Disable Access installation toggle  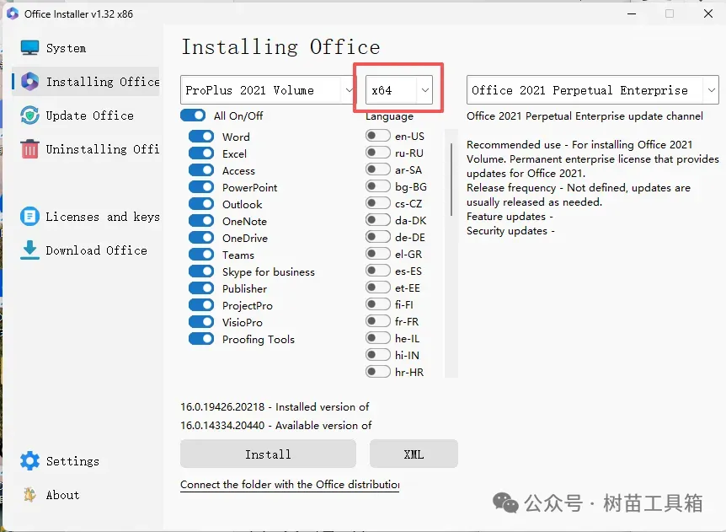tap(201, 170)
